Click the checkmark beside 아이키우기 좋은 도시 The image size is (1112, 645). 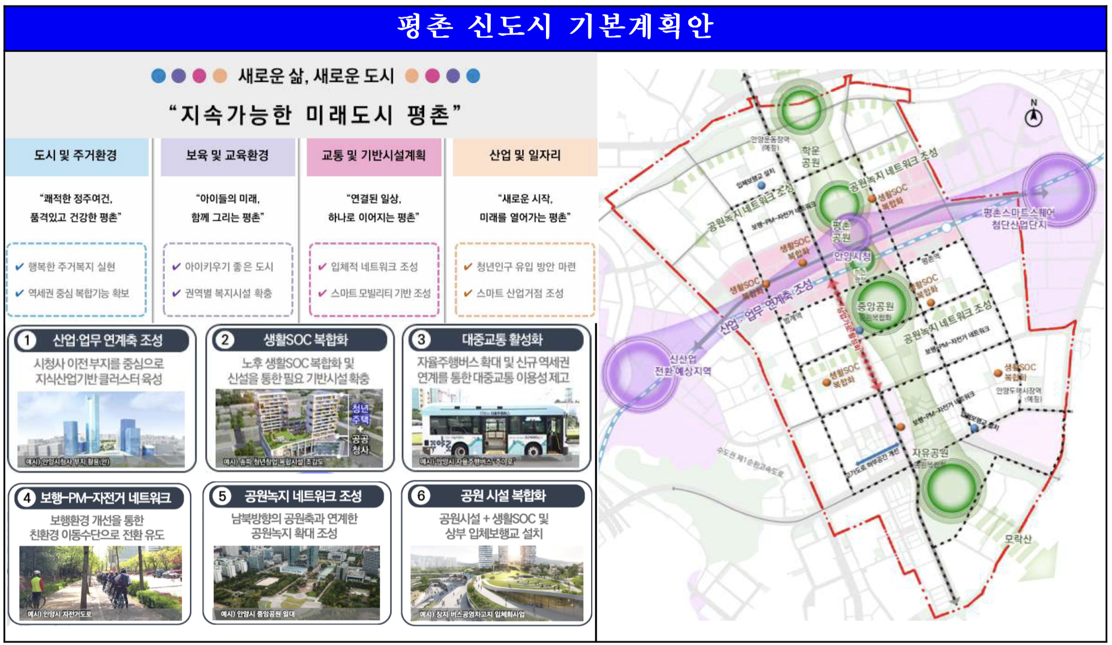(x=176, y=267)
